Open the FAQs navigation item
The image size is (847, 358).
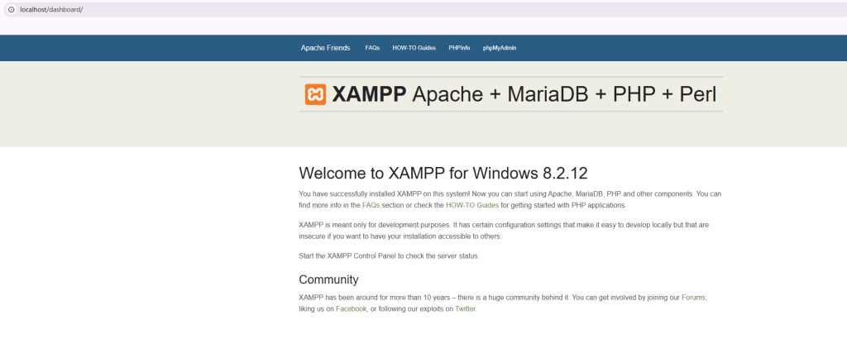coord(372,48)
